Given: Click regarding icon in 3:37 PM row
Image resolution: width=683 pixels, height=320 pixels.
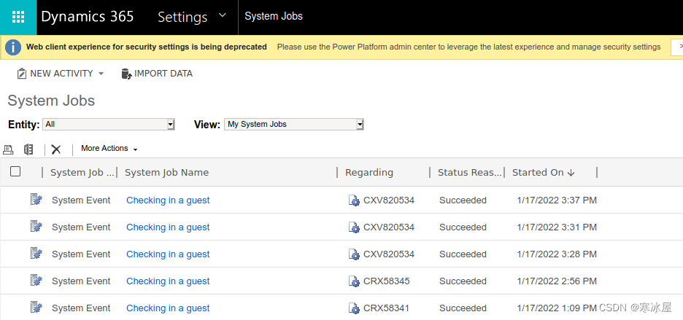Looking at the screenshot, I should tap(354, 200).
